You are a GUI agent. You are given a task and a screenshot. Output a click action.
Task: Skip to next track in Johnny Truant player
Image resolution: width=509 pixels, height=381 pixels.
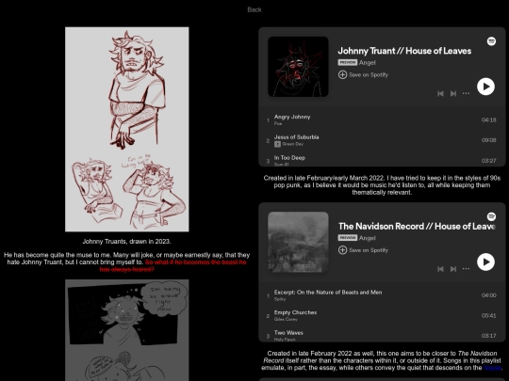[453, 94]
